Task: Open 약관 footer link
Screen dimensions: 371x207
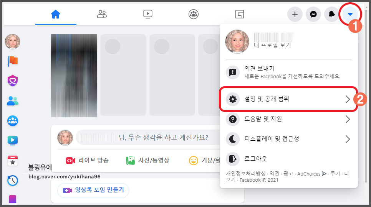Action: click(x=275, y=174)
